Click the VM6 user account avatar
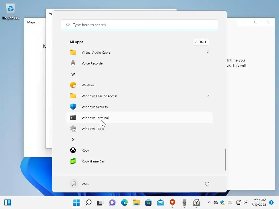The height and width of the screenshot is (209, 279). click(x=74, y=184)
